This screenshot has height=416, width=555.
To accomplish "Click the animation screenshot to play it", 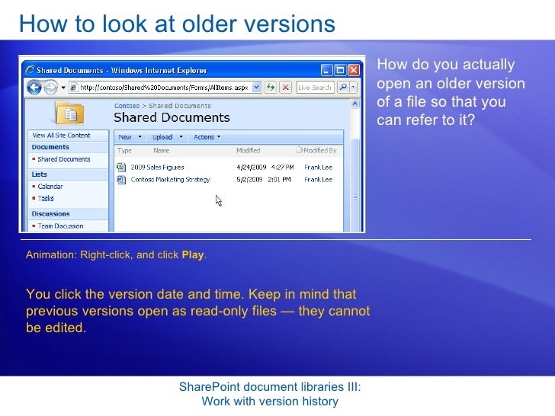I will click(192, 144).
